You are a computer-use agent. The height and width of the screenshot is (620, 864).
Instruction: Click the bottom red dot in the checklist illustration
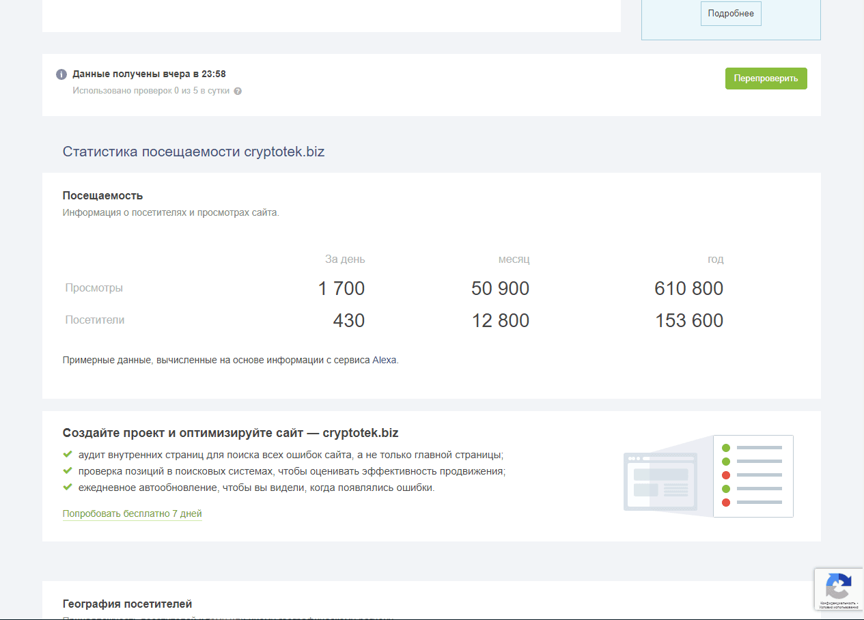tap(726, 503)
